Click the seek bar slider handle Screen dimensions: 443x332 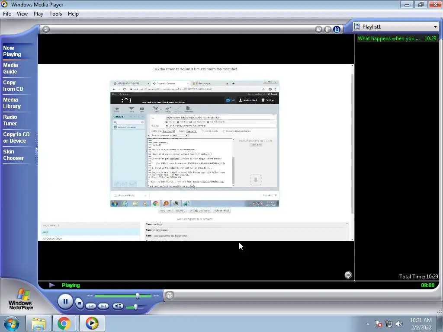[137, 296]
